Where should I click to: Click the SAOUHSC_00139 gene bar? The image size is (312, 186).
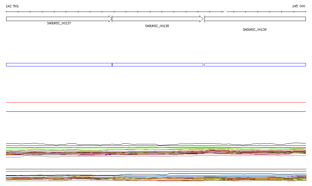(x=255, y=19)
